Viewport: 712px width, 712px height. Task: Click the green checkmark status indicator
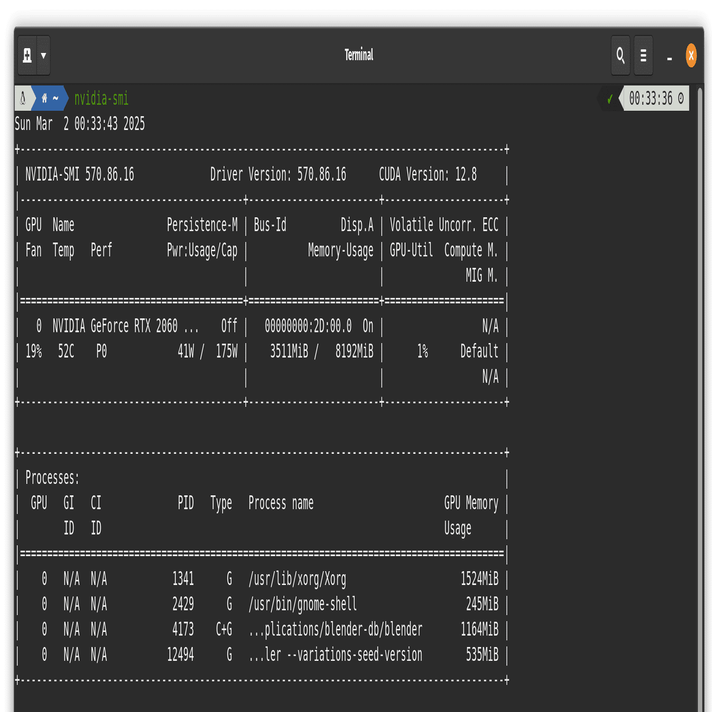[610, 98]
